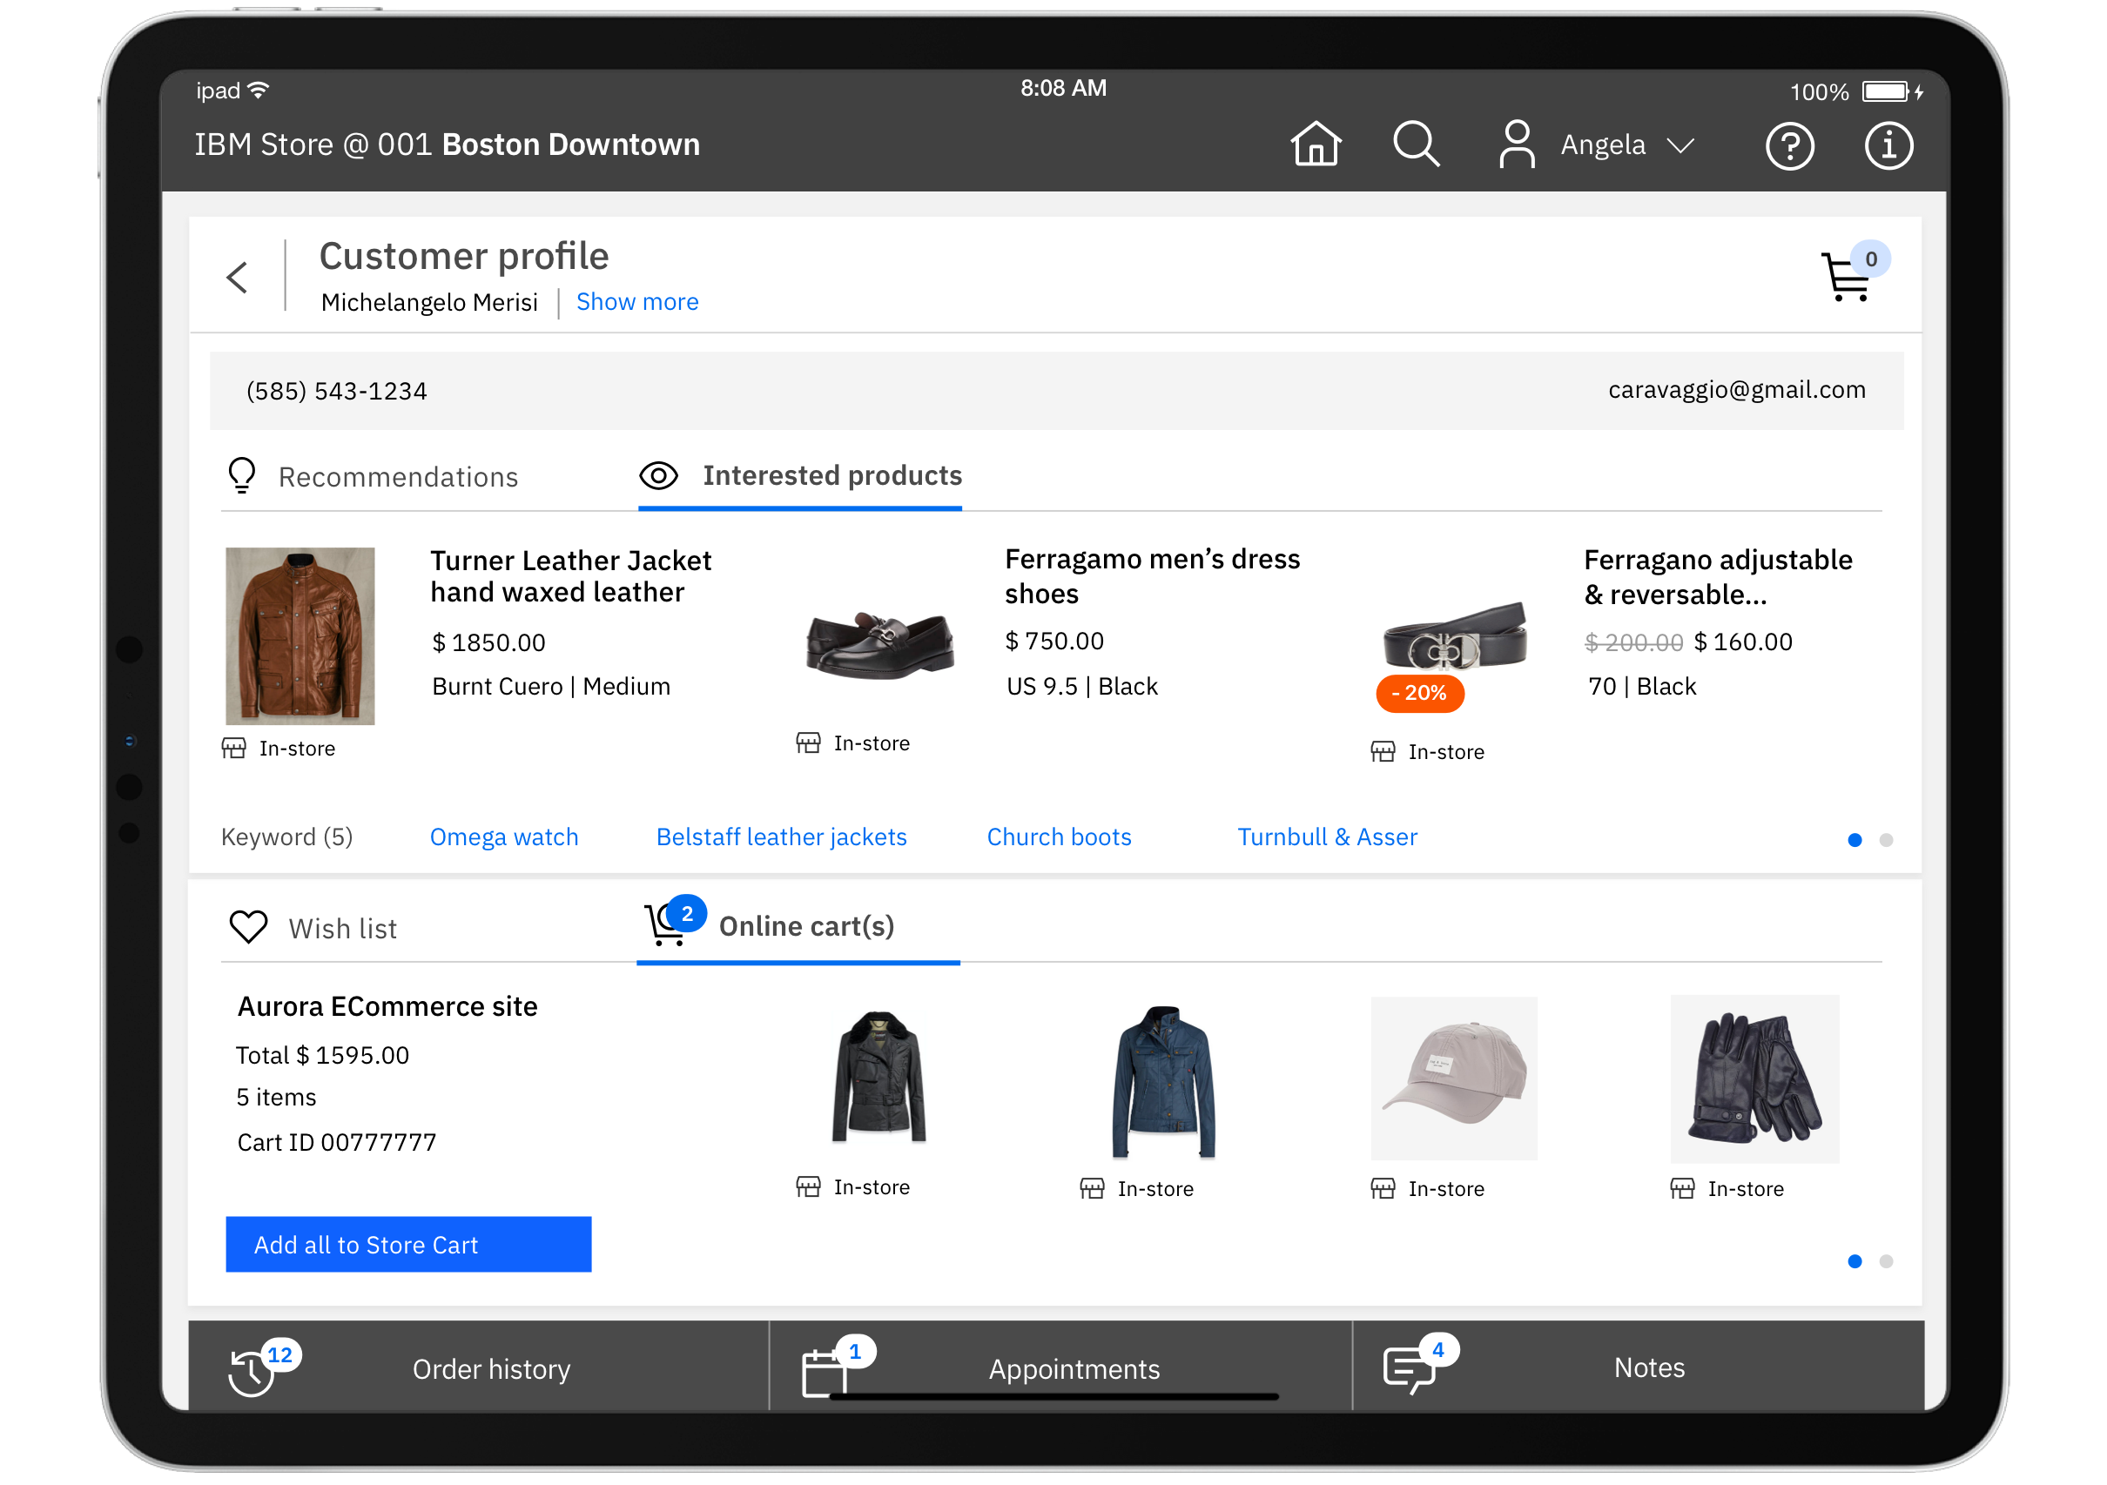Click Add all to Store Cart
This screenshot has height=1485, width=2107.
(408, 1245)
